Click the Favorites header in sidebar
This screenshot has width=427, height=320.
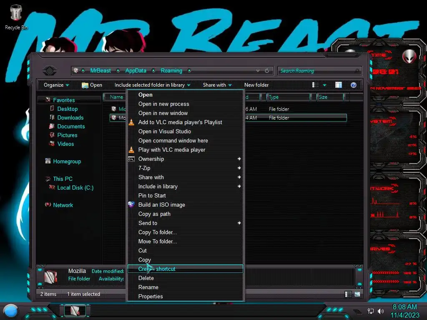click(64, 100)
